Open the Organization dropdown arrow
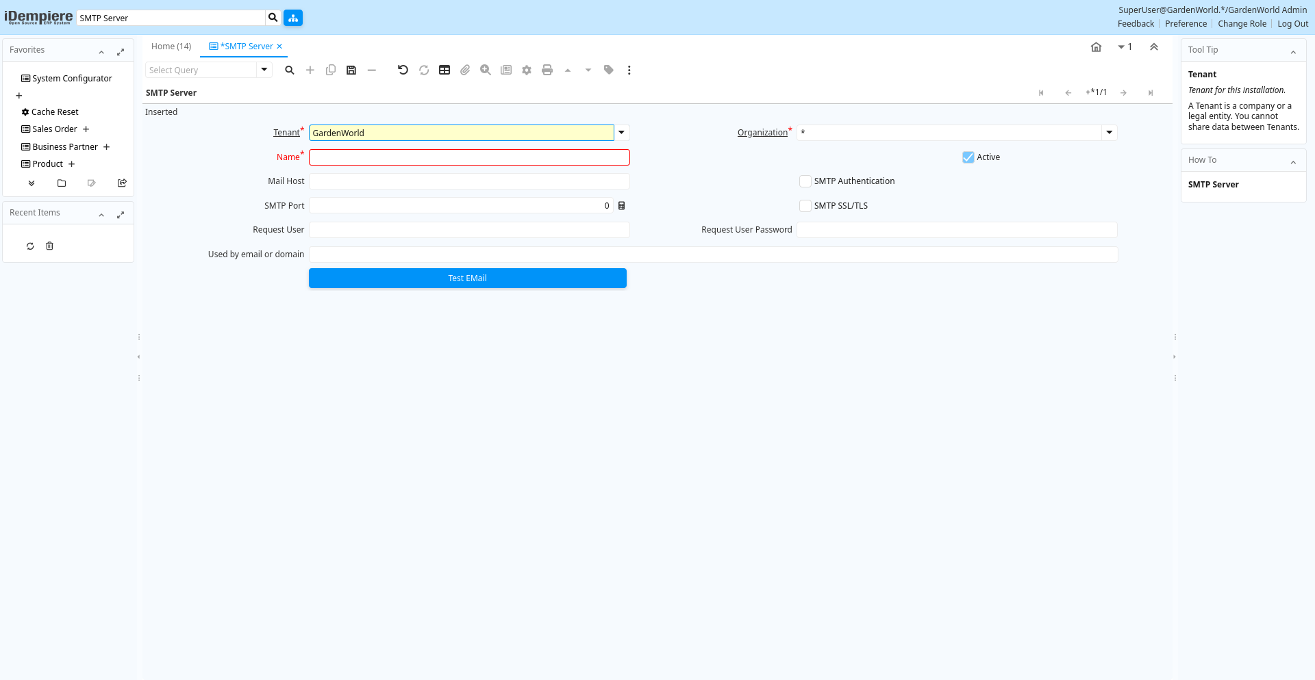The width and height of the screenshot is (1315, 680). [x=1110, y=133]
